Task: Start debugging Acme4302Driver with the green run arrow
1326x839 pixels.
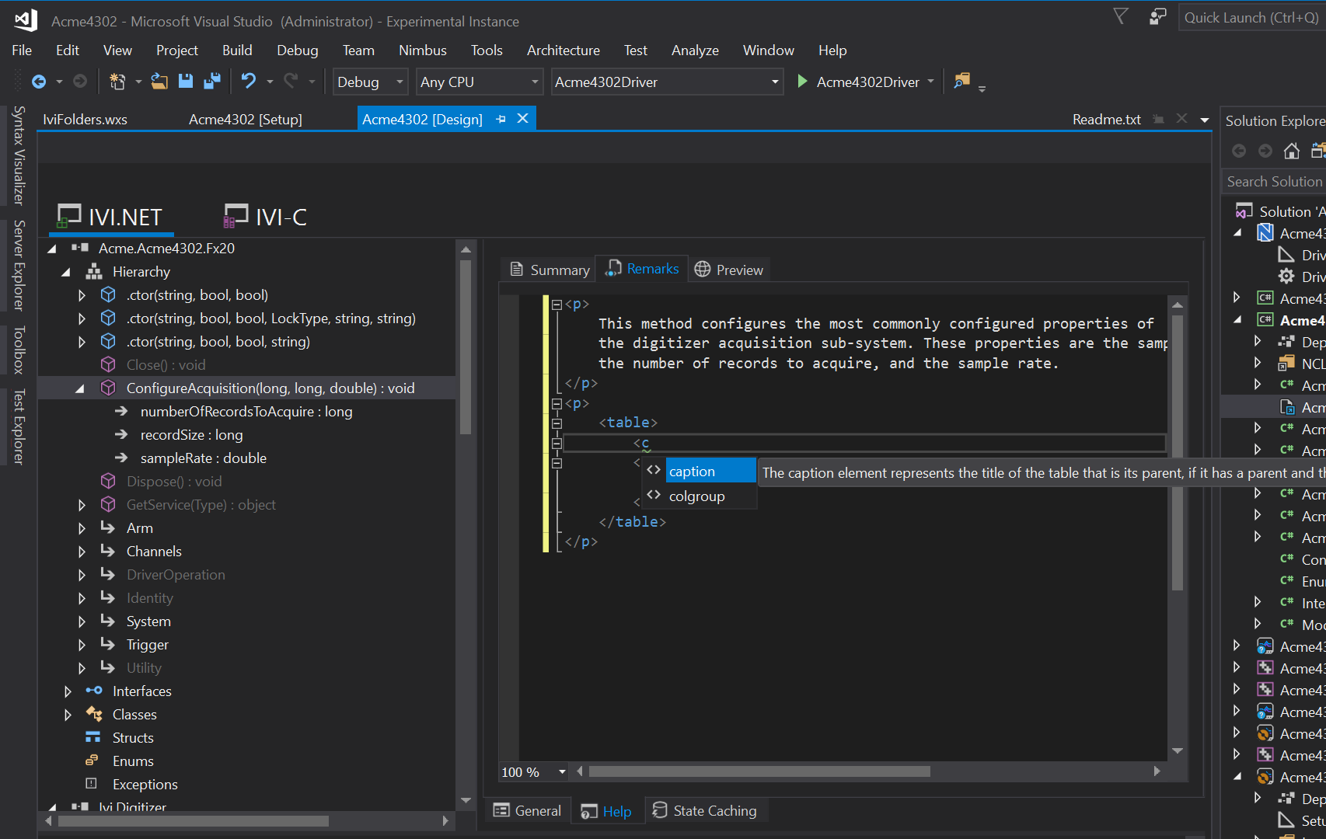Action: coord(802,82)
